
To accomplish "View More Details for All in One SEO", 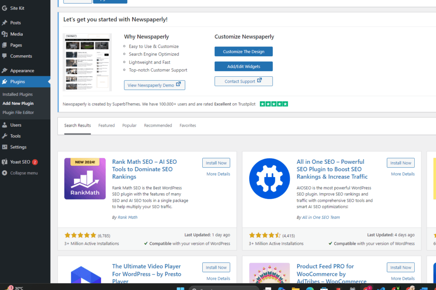I will click(x=403, y=174).
